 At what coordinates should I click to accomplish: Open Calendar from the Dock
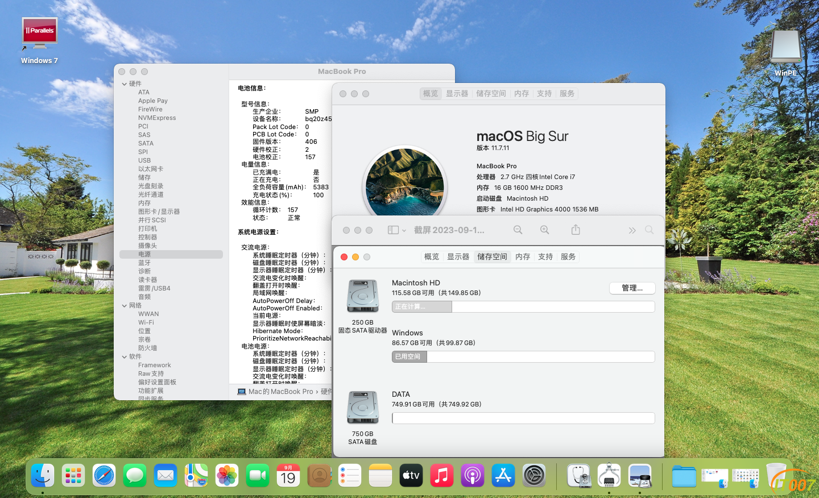tap(288, 475)
